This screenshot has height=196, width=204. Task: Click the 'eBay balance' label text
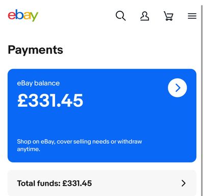[x=38, y=83]
